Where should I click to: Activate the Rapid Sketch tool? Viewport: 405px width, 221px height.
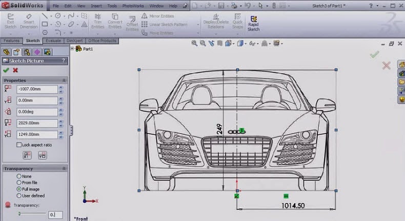(x=254, y=24)
